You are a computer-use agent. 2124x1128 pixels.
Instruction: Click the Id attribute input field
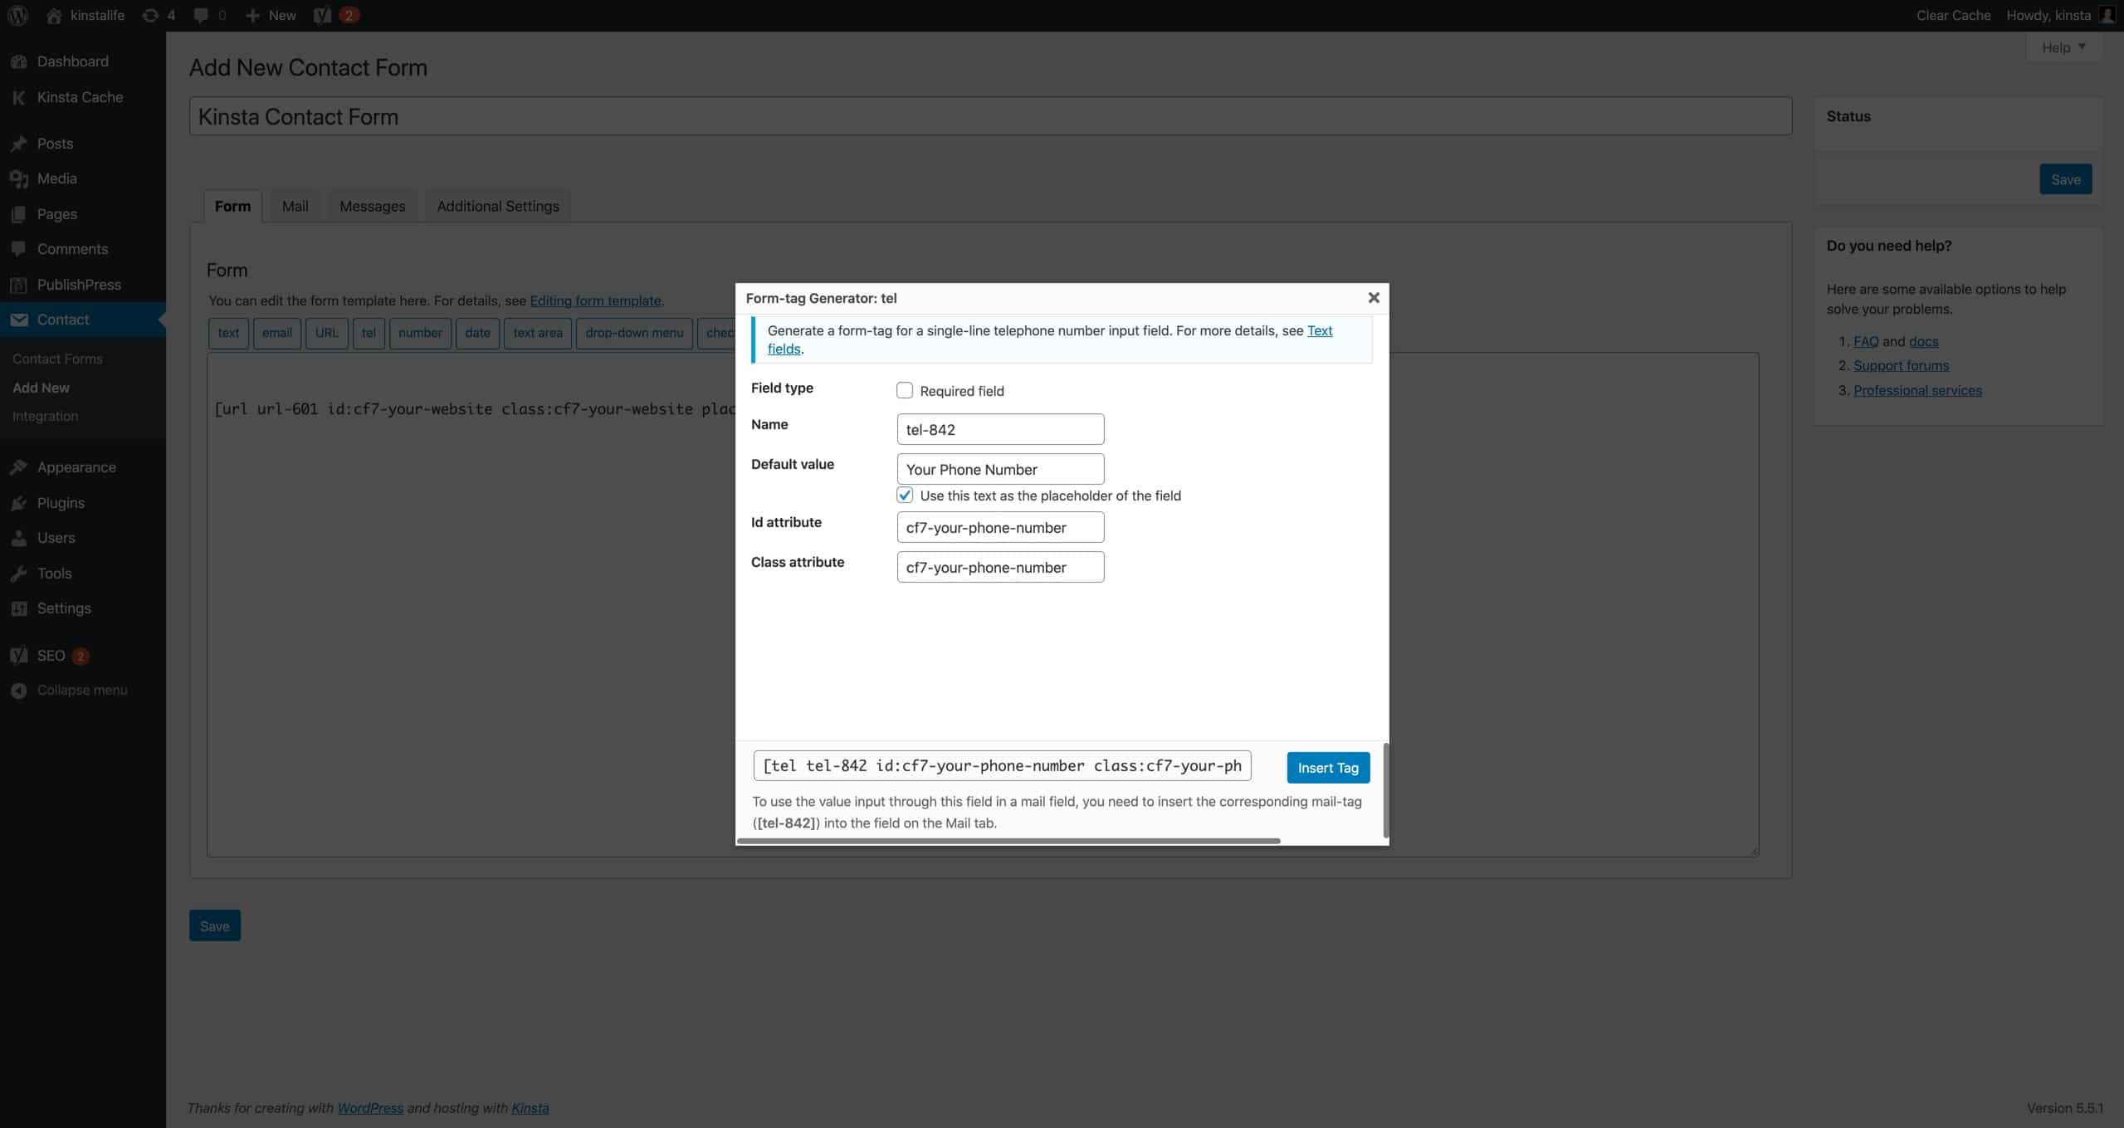pyautogui.click(x=1000, y=527)
